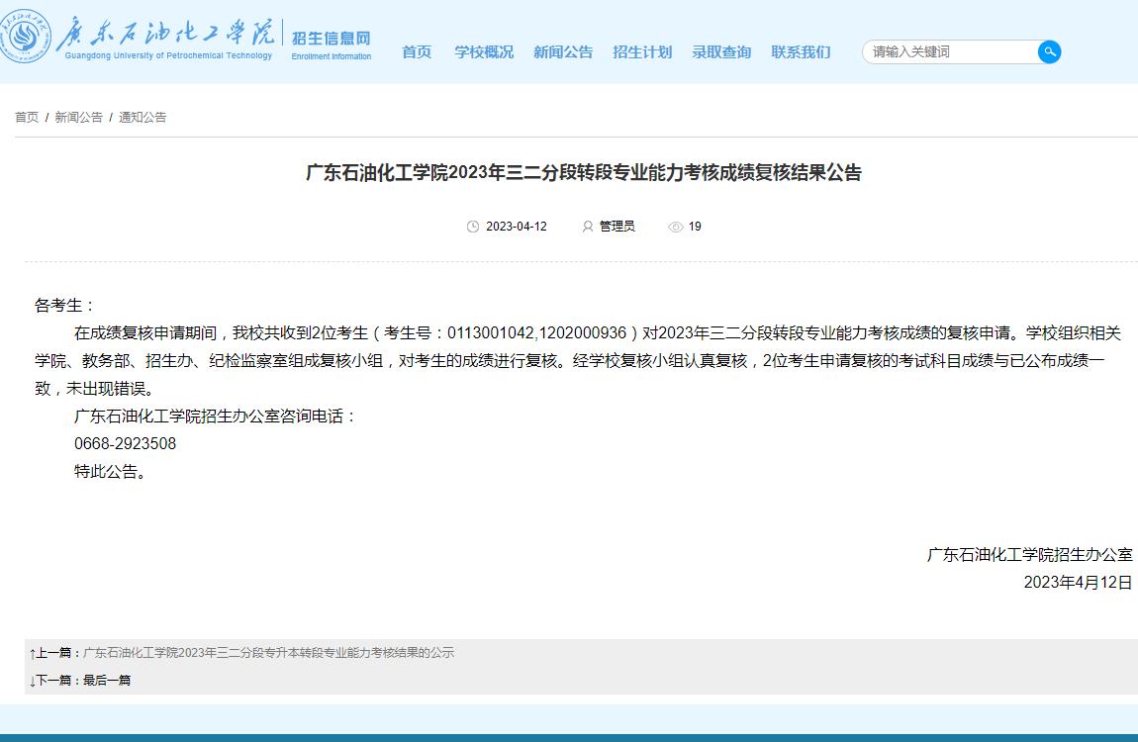
Task: Open the 联系我们 menu item
Action: point(801,52)
